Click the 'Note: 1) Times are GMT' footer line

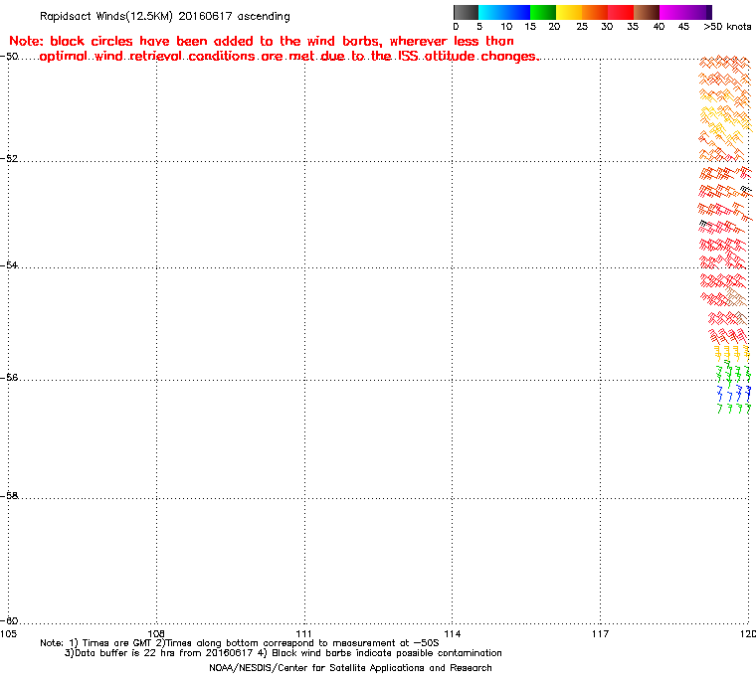coord(240,643)
